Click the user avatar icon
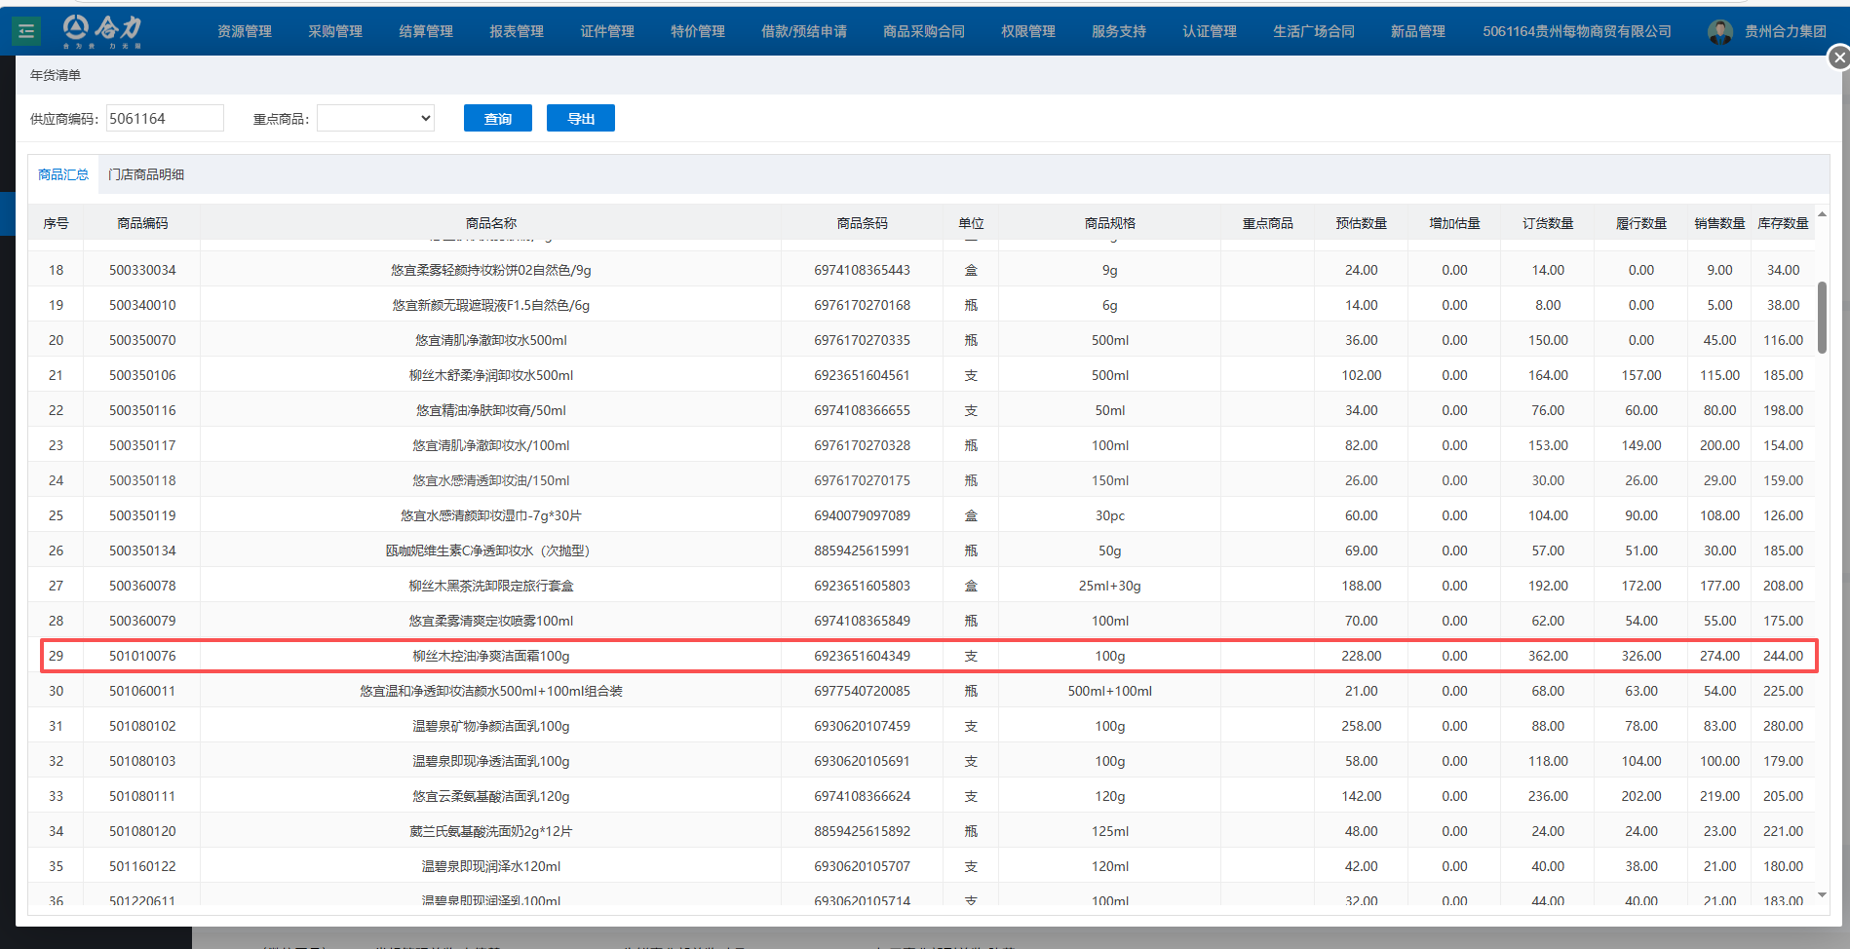1850x949 pixels. click(1719, 31)
